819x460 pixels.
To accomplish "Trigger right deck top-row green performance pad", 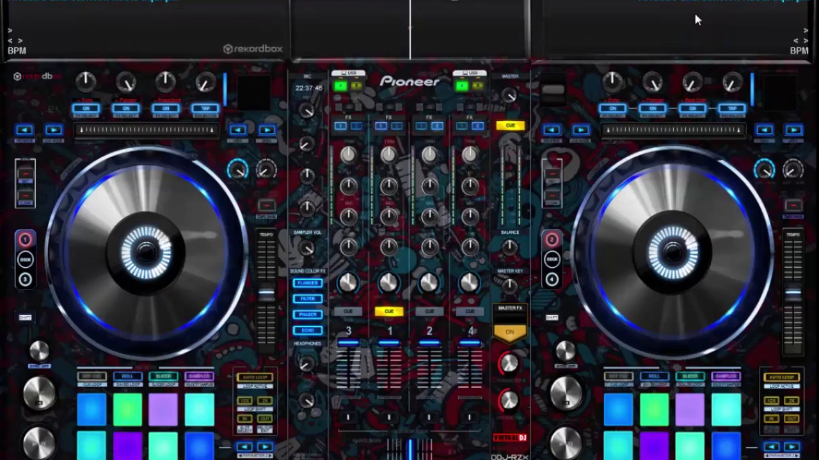I will coord(654,409).
